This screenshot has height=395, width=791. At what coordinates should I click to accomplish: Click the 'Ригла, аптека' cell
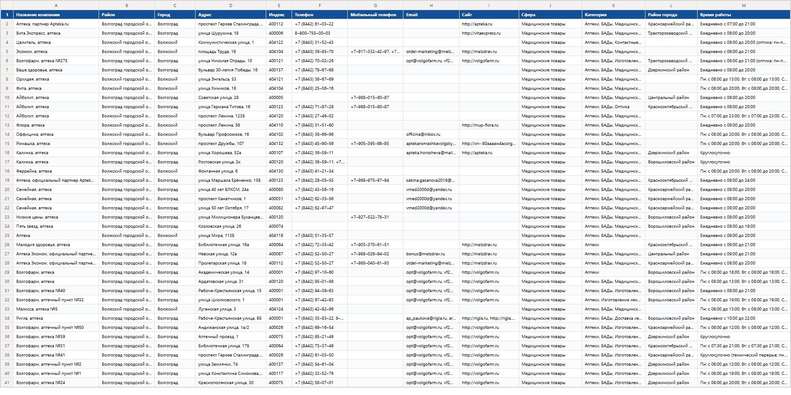point(56,318)
